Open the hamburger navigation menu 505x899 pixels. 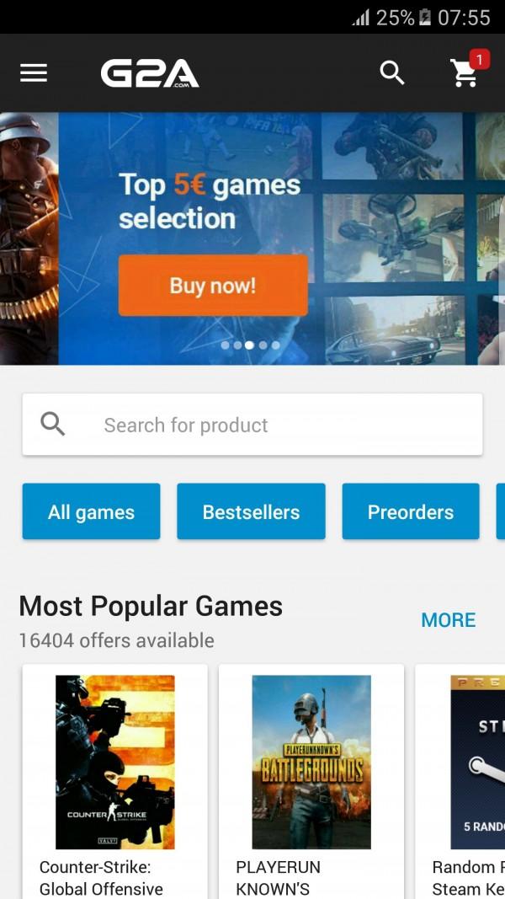(x=34, y=72)
